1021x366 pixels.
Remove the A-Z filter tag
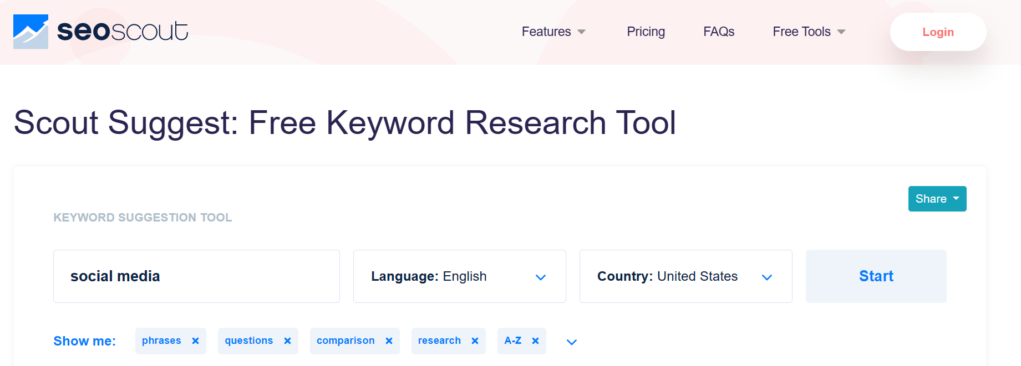tap(535, 341)
